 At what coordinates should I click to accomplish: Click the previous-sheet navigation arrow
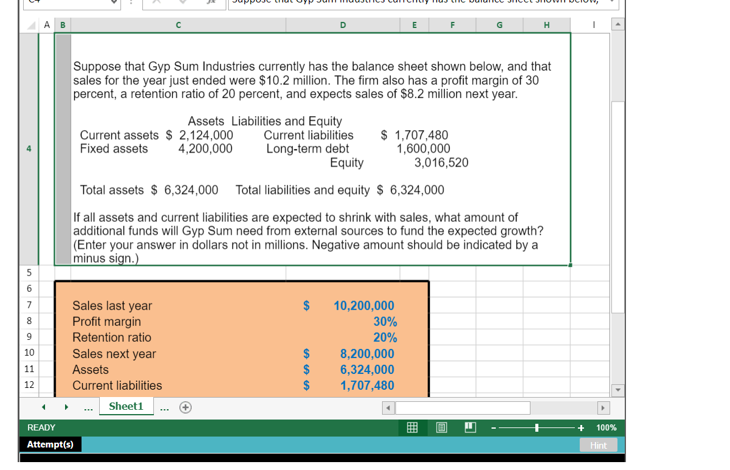pos(43,407)
